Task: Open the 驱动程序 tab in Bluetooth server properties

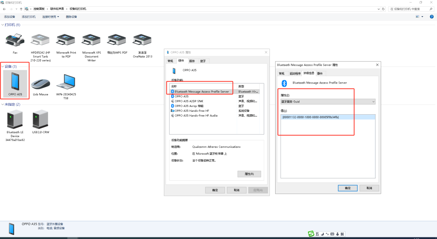Action: (x=295, y=73)
